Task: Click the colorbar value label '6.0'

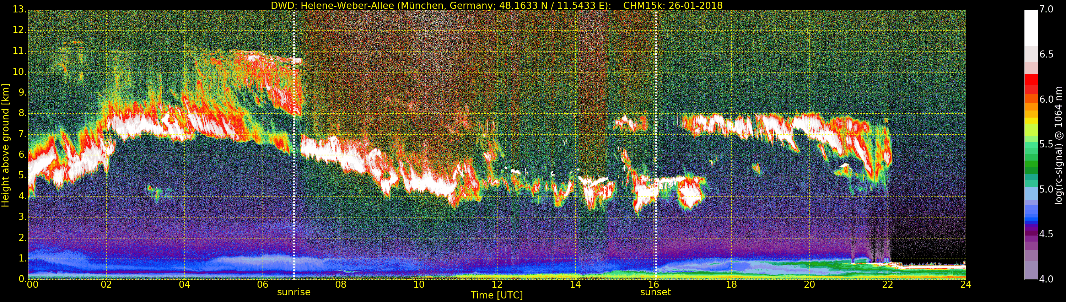Action: (1046, 99)
